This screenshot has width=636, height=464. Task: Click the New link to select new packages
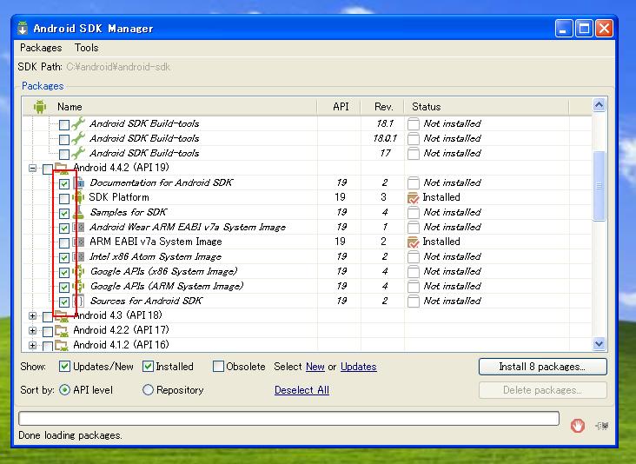pos(315,367)
